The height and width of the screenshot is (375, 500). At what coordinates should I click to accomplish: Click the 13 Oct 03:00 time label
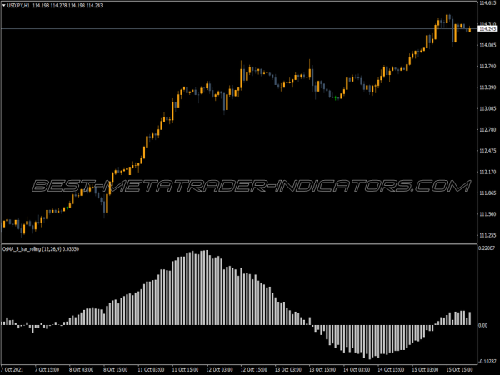click(323, 368)
